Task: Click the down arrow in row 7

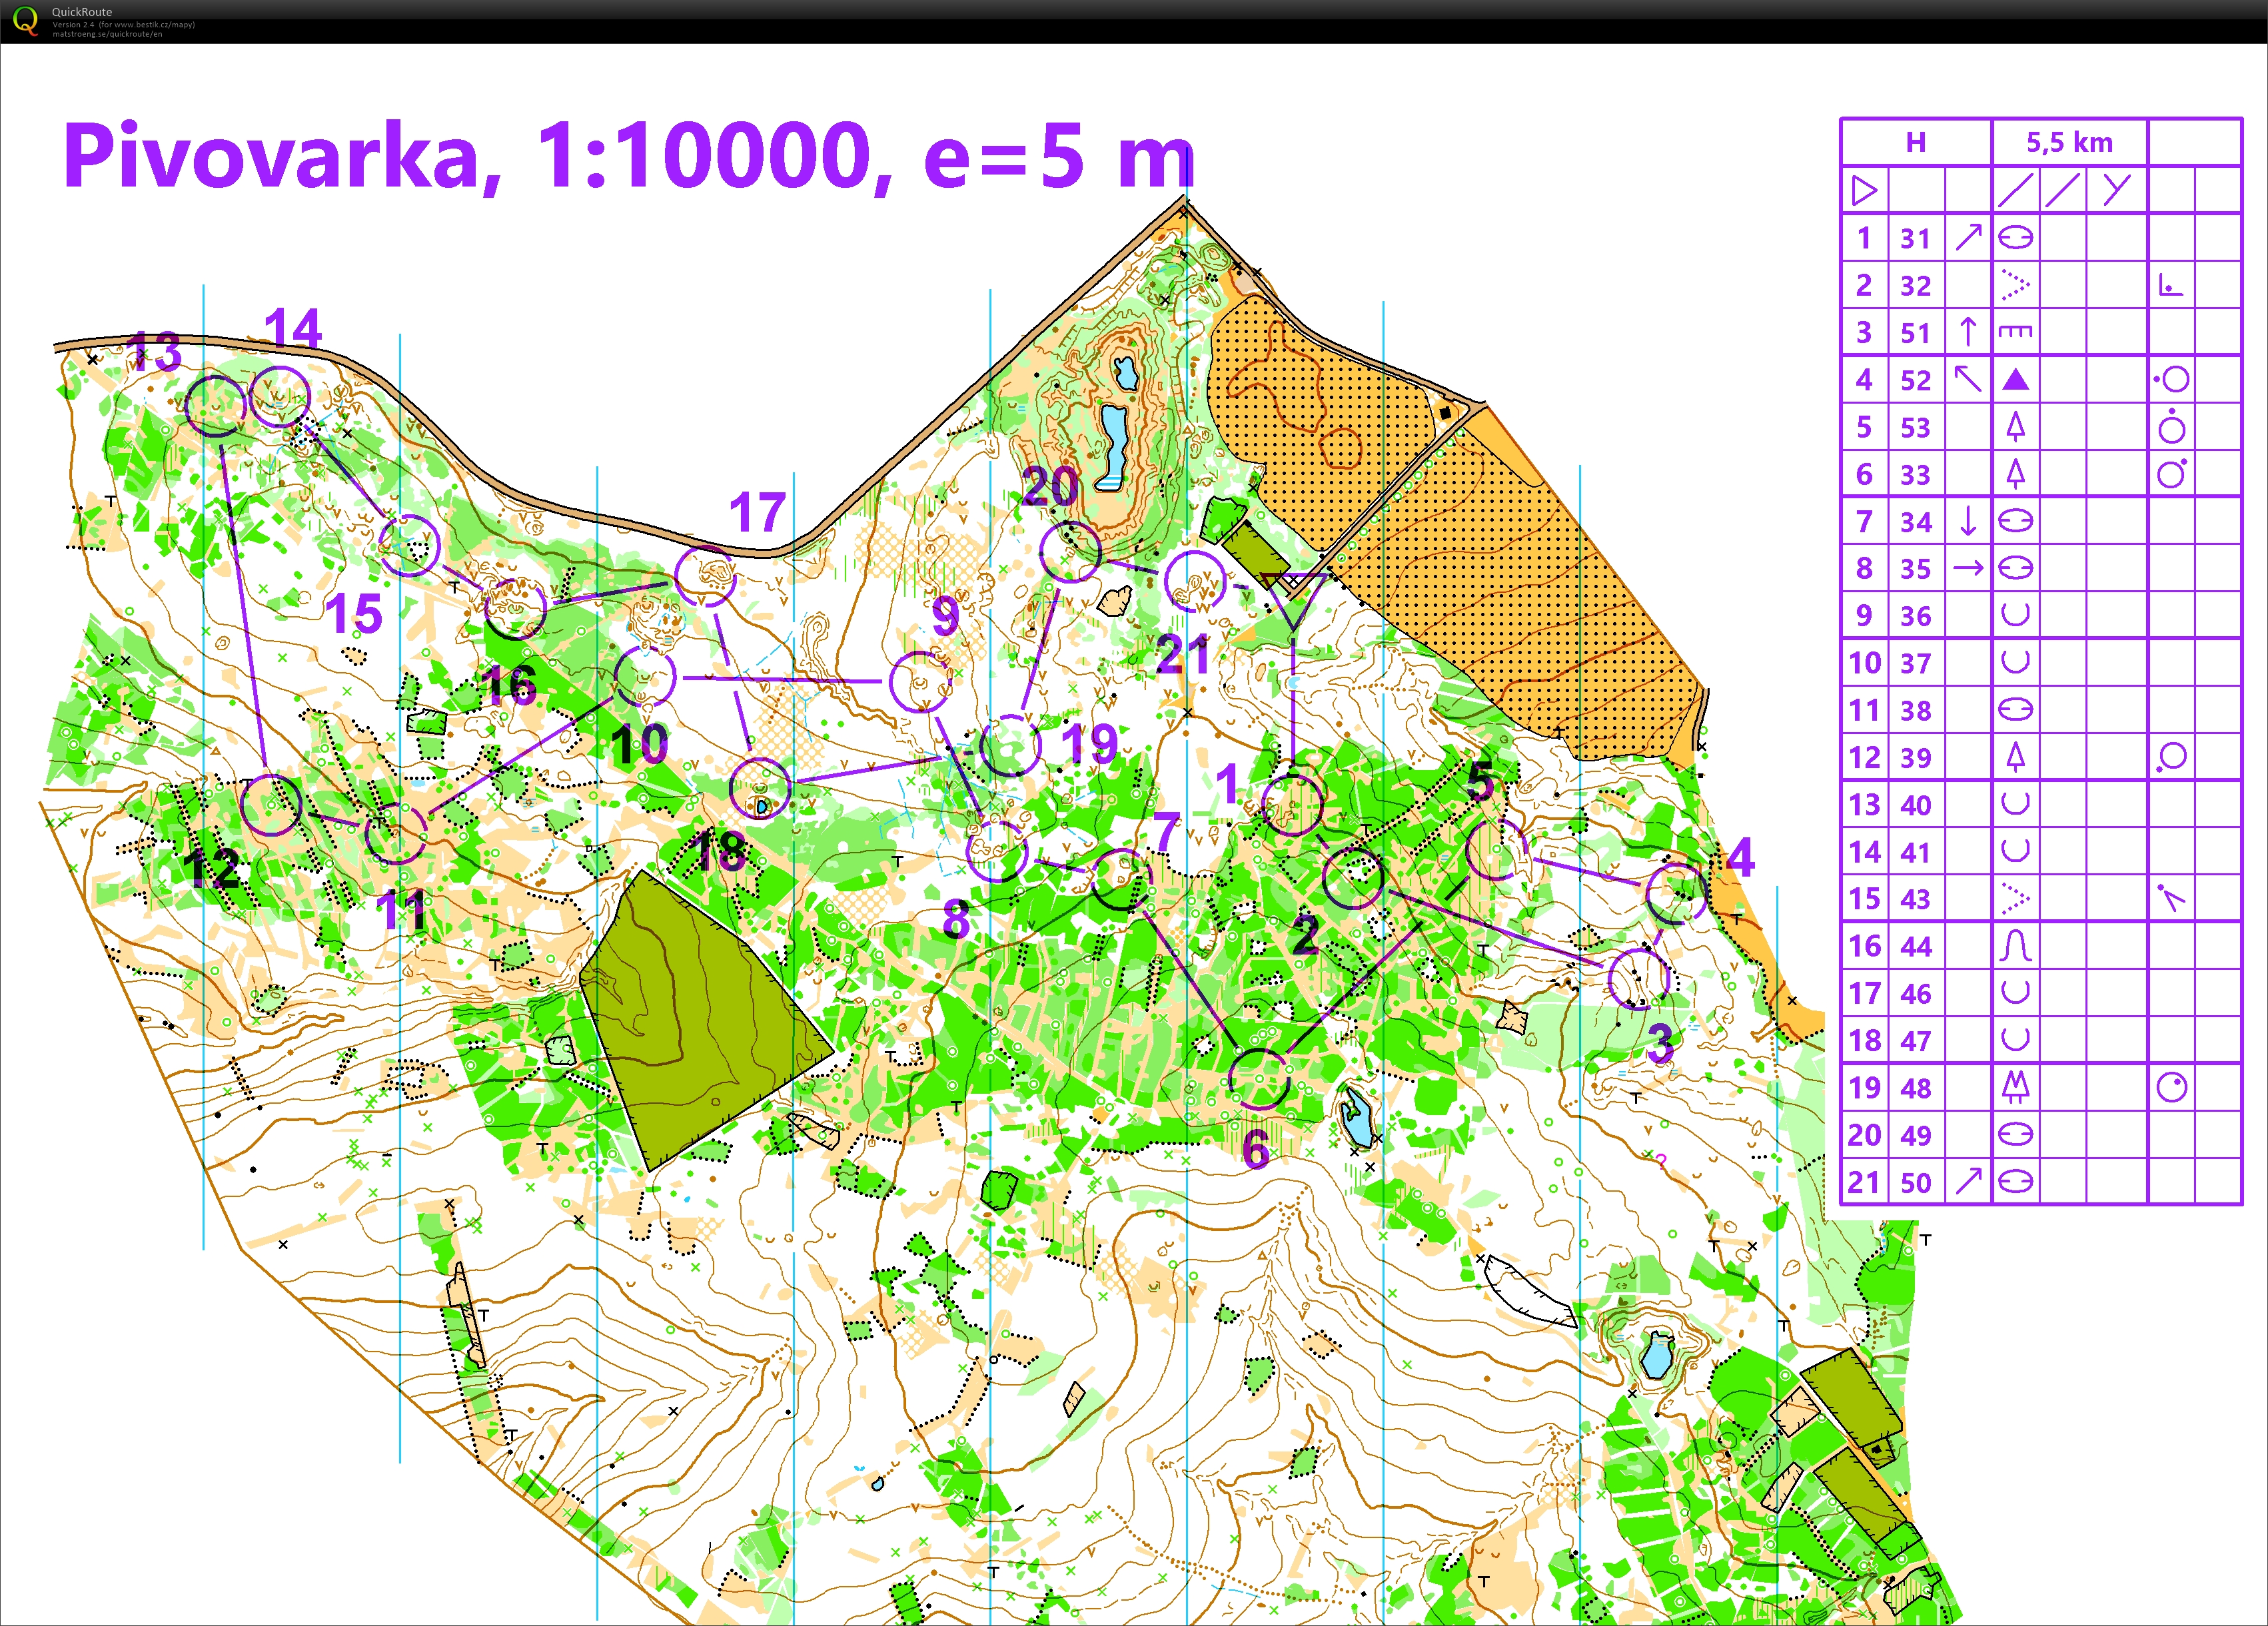Action: [x=1968, y=521]
